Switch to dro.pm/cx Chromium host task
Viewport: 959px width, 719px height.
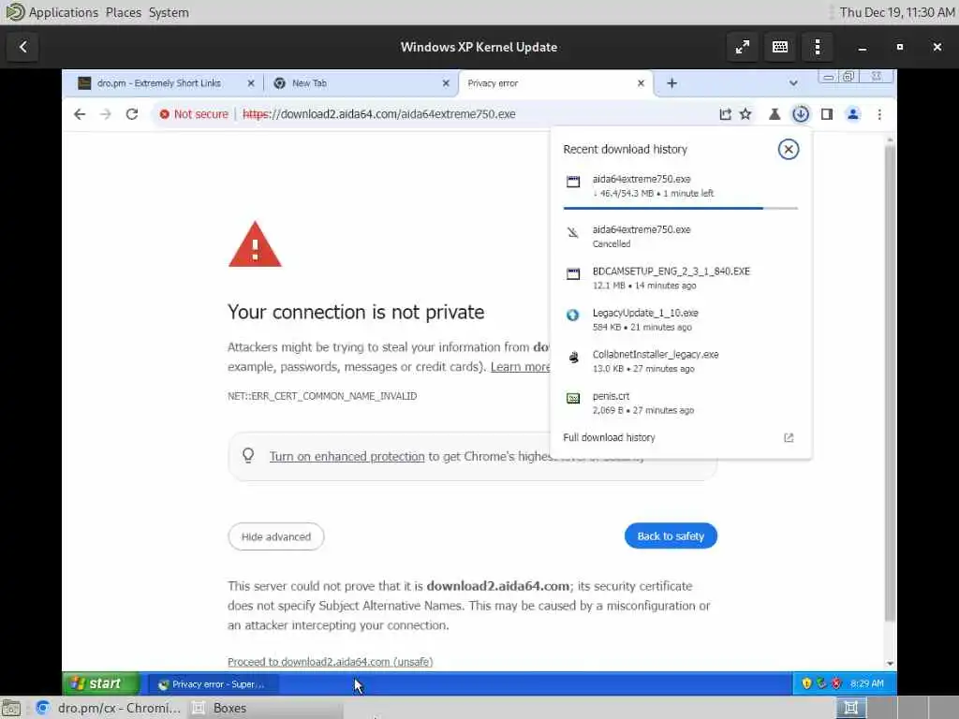coord(109,708)
